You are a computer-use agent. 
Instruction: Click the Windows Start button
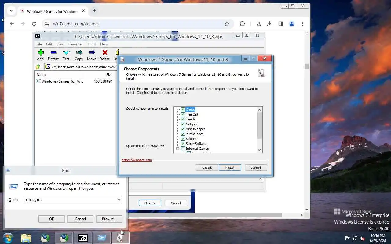[8, 238]
